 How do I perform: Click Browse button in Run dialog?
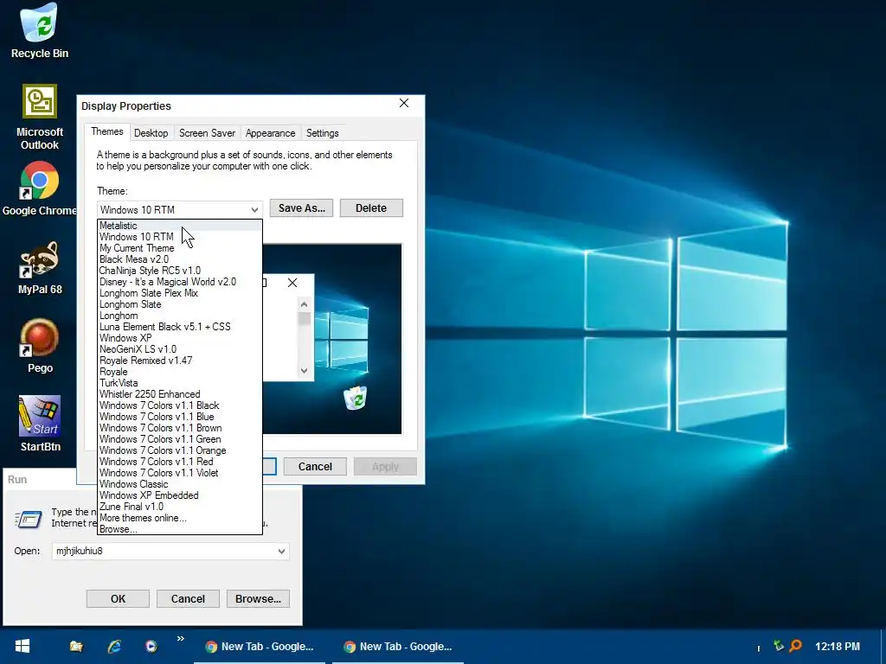pos(258,598)
